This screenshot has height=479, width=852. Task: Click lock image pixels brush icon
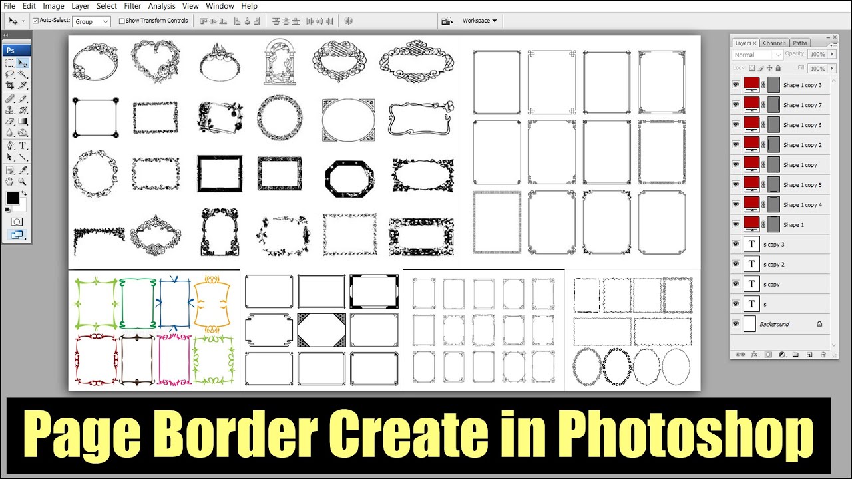(x=761, y=68)
